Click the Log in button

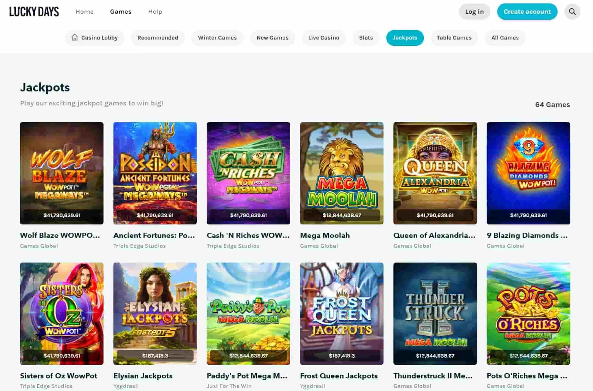point(474,12)
